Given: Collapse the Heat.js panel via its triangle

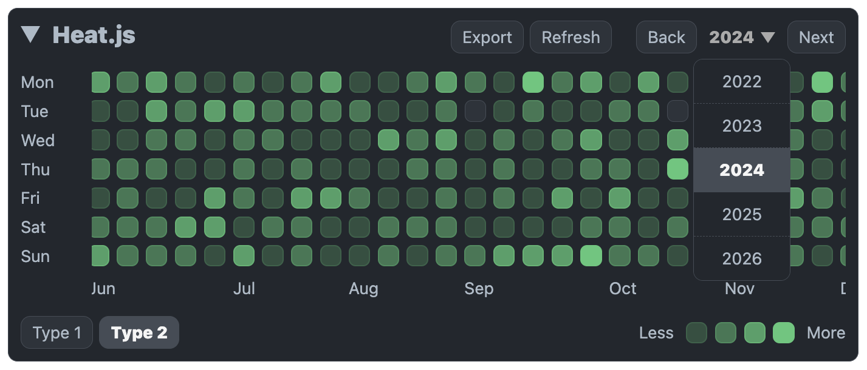Looking at the screenshot, I should [x=31, y=35].
